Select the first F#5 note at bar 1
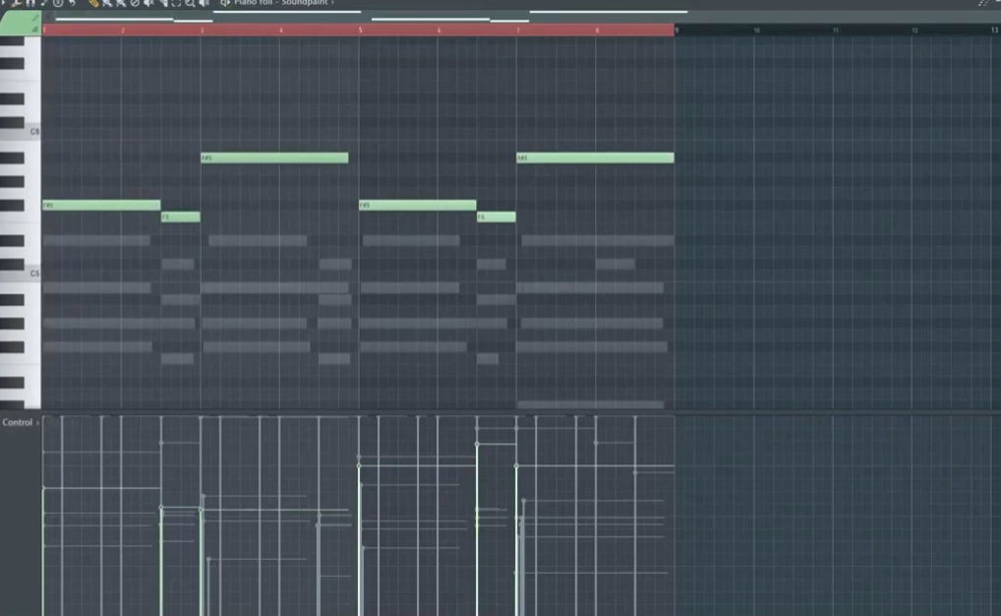 tap(101, 205)
